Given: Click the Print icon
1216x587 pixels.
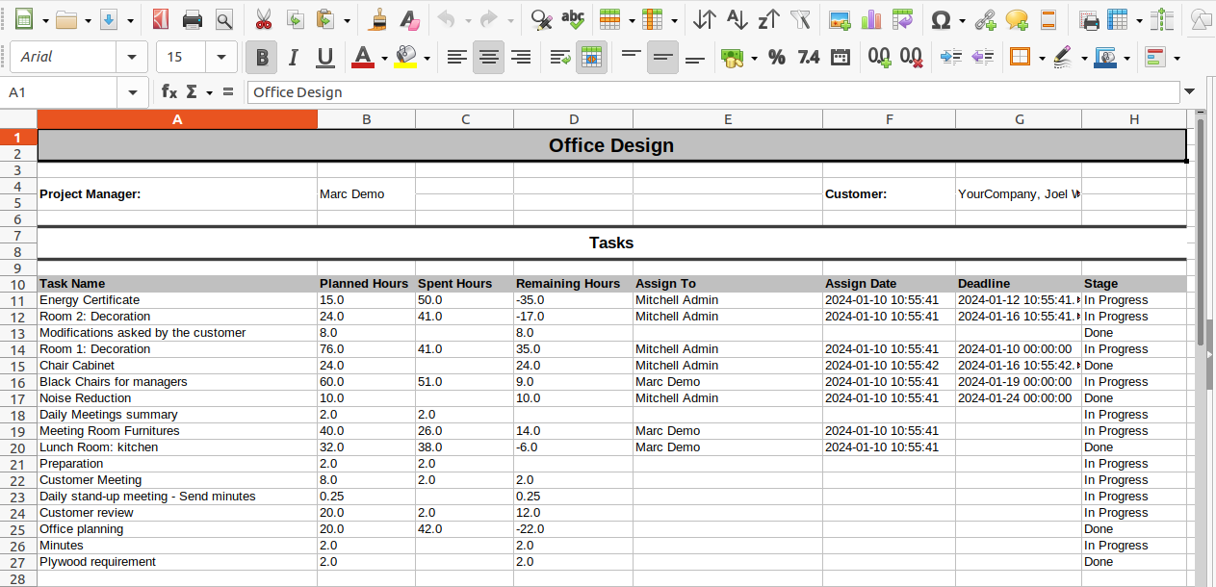Looking at the screenshot, I should tap(193, 19).
